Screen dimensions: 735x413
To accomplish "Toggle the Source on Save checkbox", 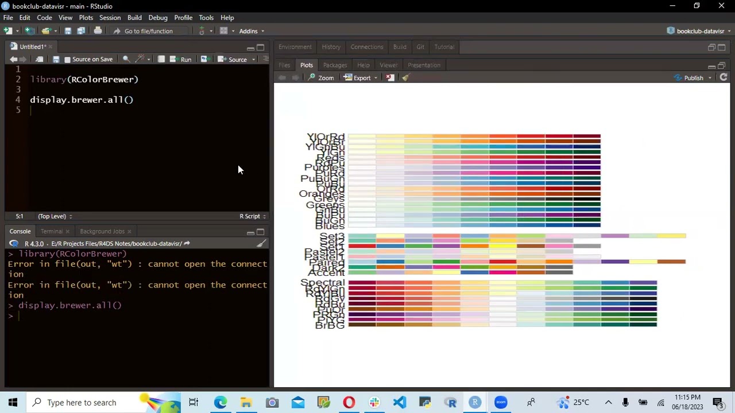I will 67,60.
